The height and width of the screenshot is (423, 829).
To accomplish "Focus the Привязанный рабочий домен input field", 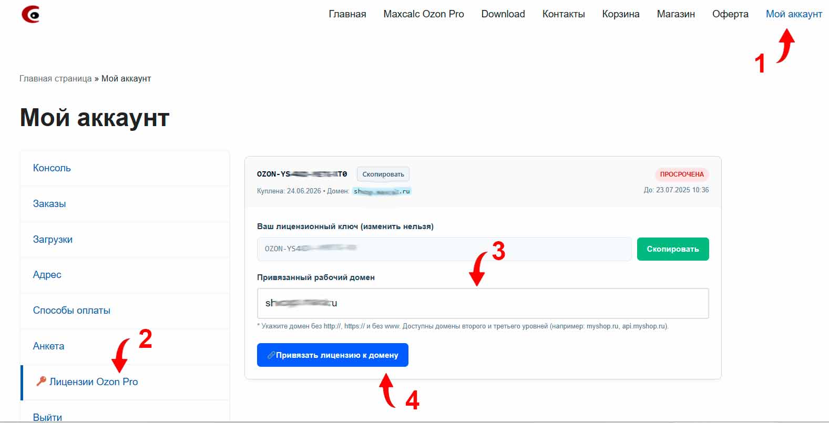I will pyautogui.click(x=483, y=303).
